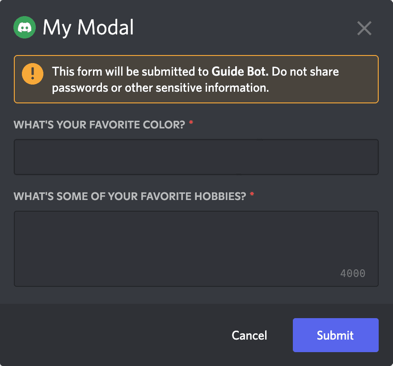393x366 pixels.
Task: Click the footer area between Cancel and Submit
Action: 280,335
